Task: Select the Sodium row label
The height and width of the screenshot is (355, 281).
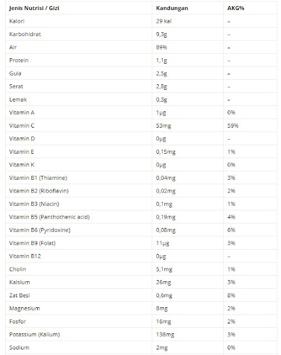Action: 19,348
